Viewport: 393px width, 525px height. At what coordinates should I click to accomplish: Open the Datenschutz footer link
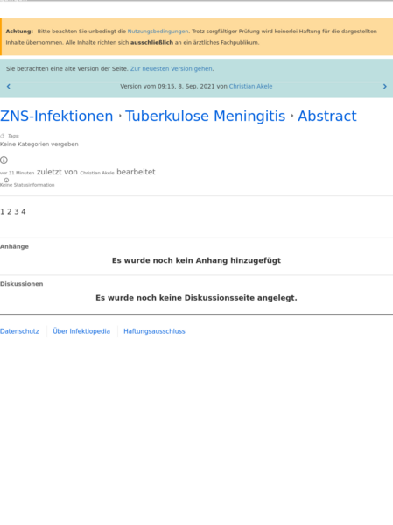[19, 331]
